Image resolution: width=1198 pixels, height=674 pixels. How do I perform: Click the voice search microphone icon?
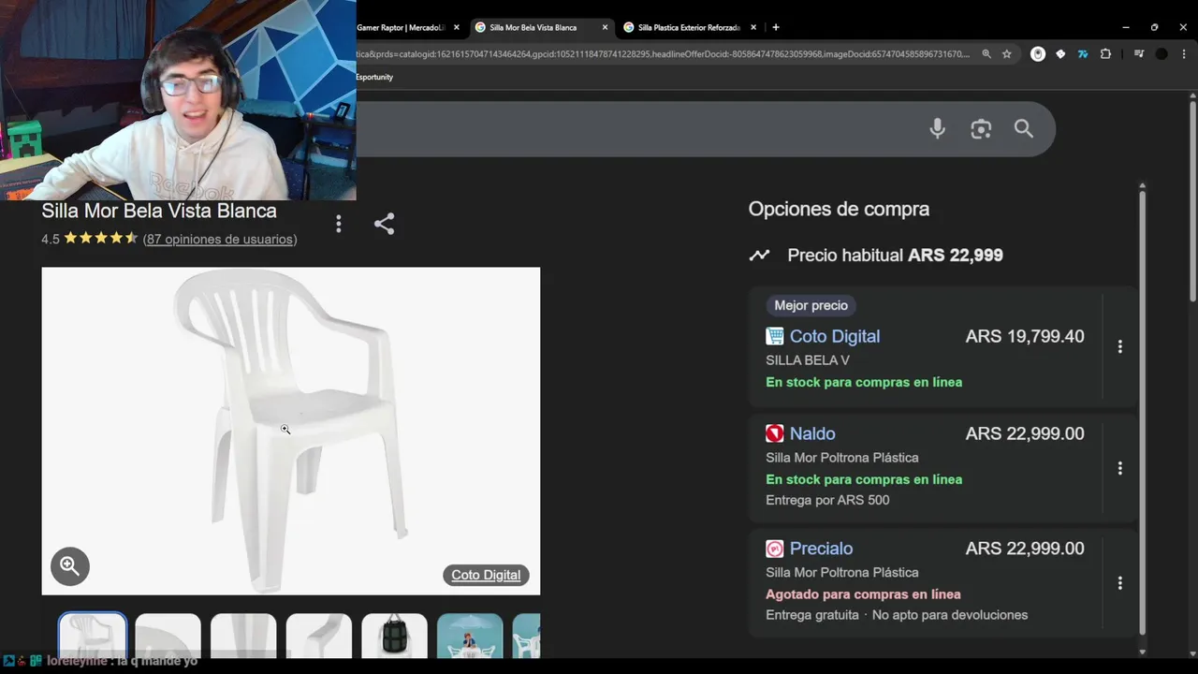coord(937,129)
